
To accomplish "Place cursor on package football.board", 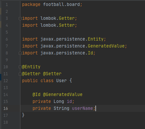I will (52, 5).
